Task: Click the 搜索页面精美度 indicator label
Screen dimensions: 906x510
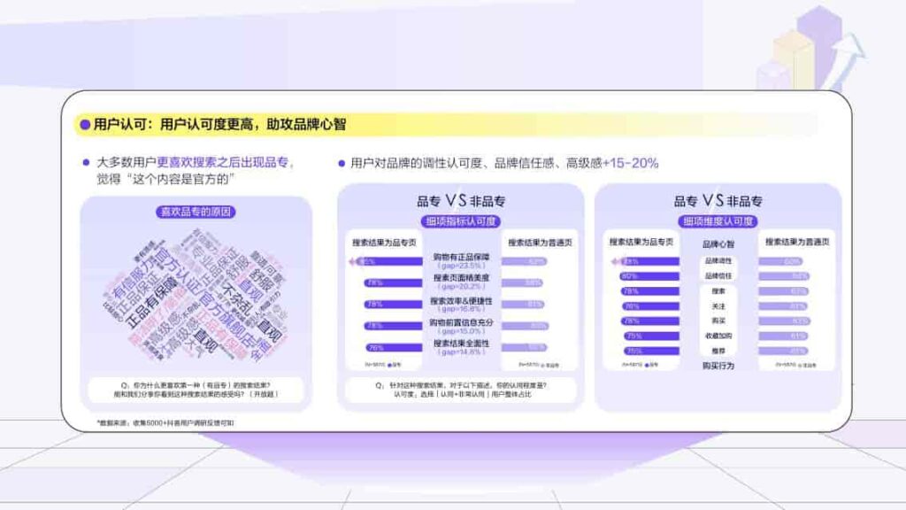Action: tap(460, 278)
